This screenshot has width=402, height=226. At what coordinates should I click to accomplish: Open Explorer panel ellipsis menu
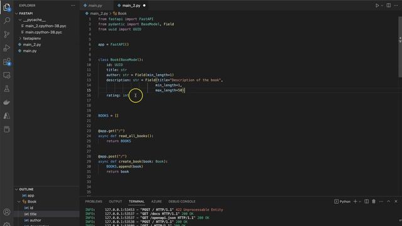click(x=73, y=6)
